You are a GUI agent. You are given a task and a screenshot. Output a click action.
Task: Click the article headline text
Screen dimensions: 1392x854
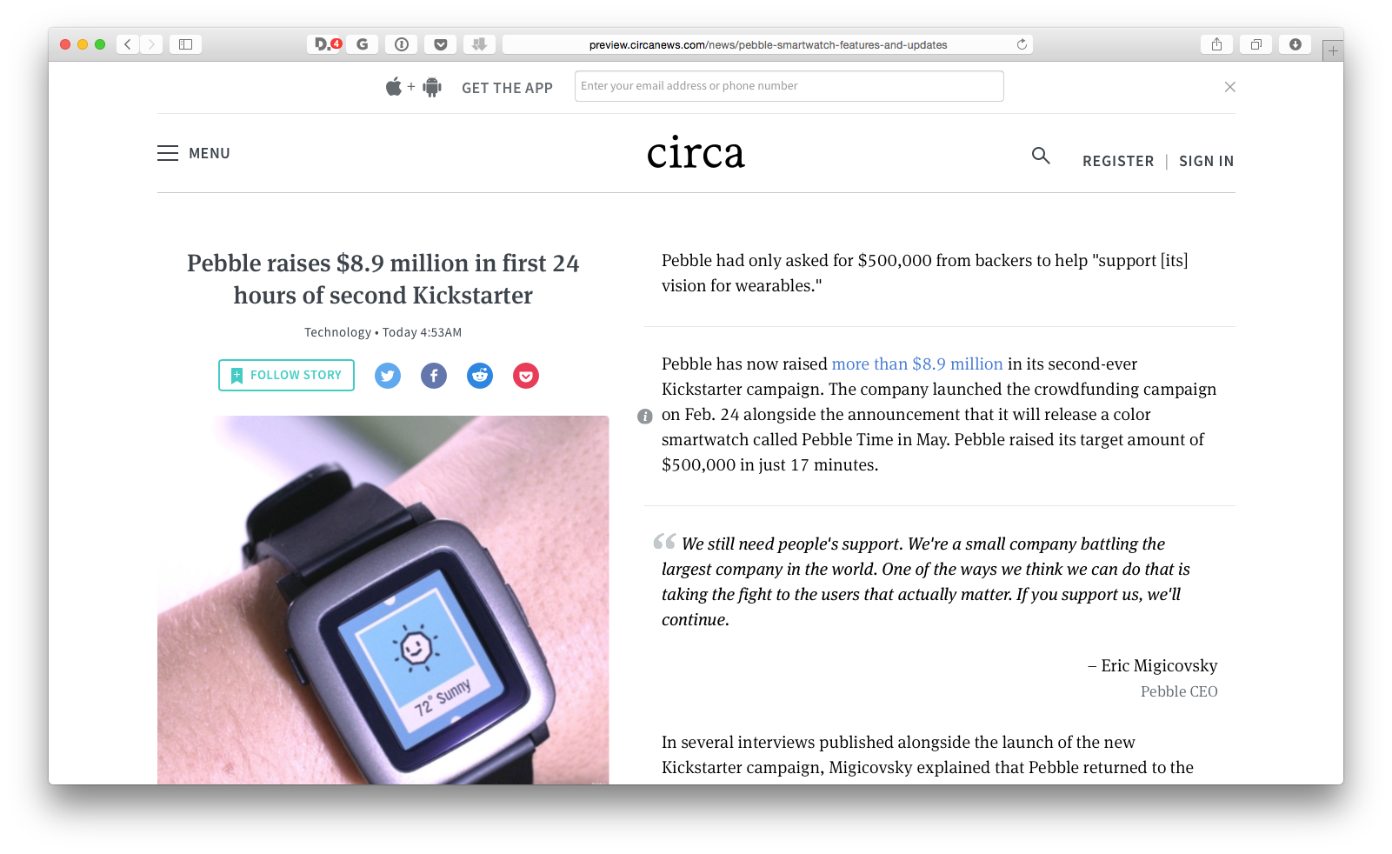(383, 279)
